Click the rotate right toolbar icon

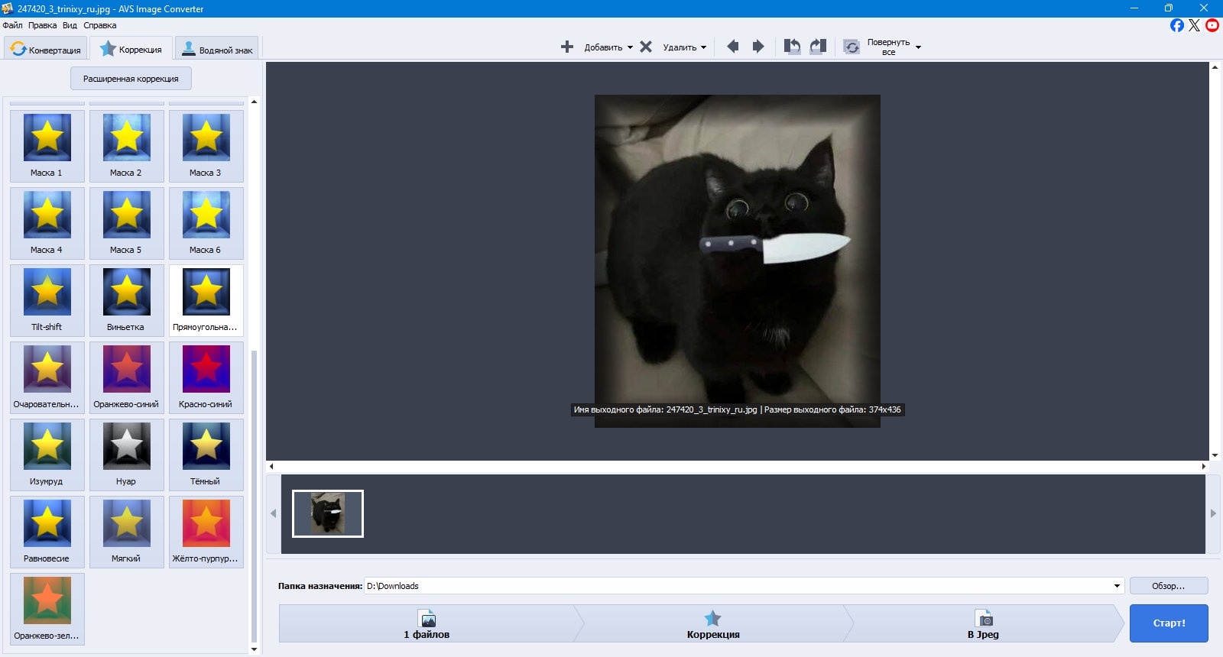click(x=818, y=47)
